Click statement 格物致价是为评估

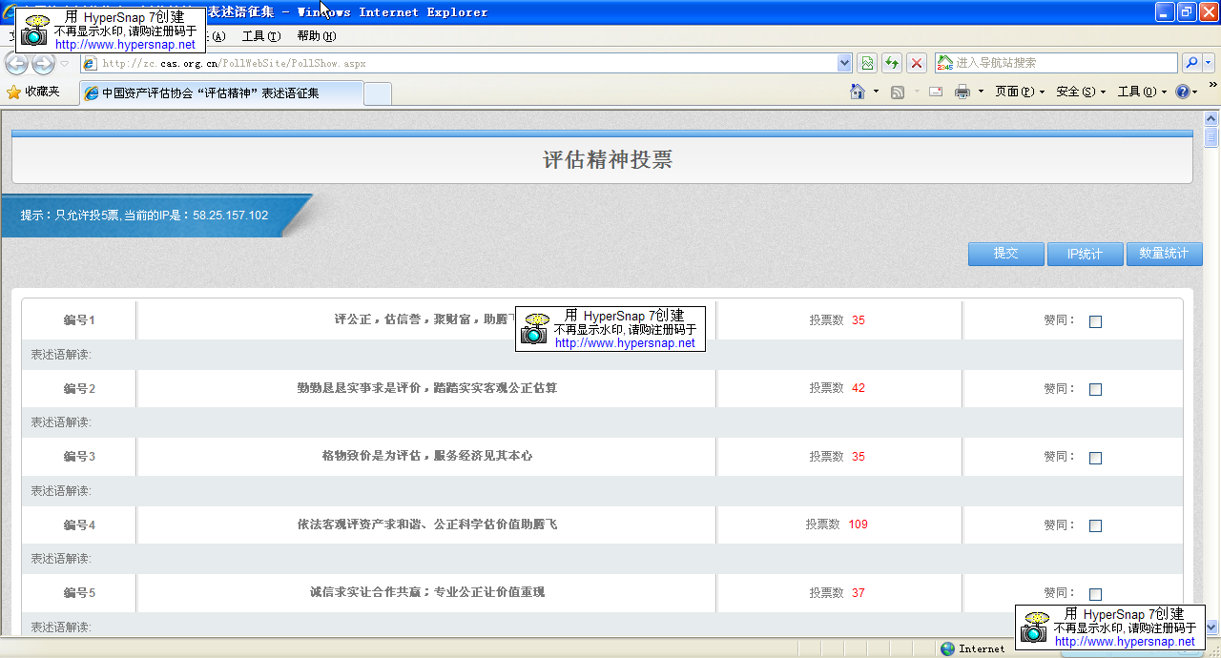(x=426, y=456)
